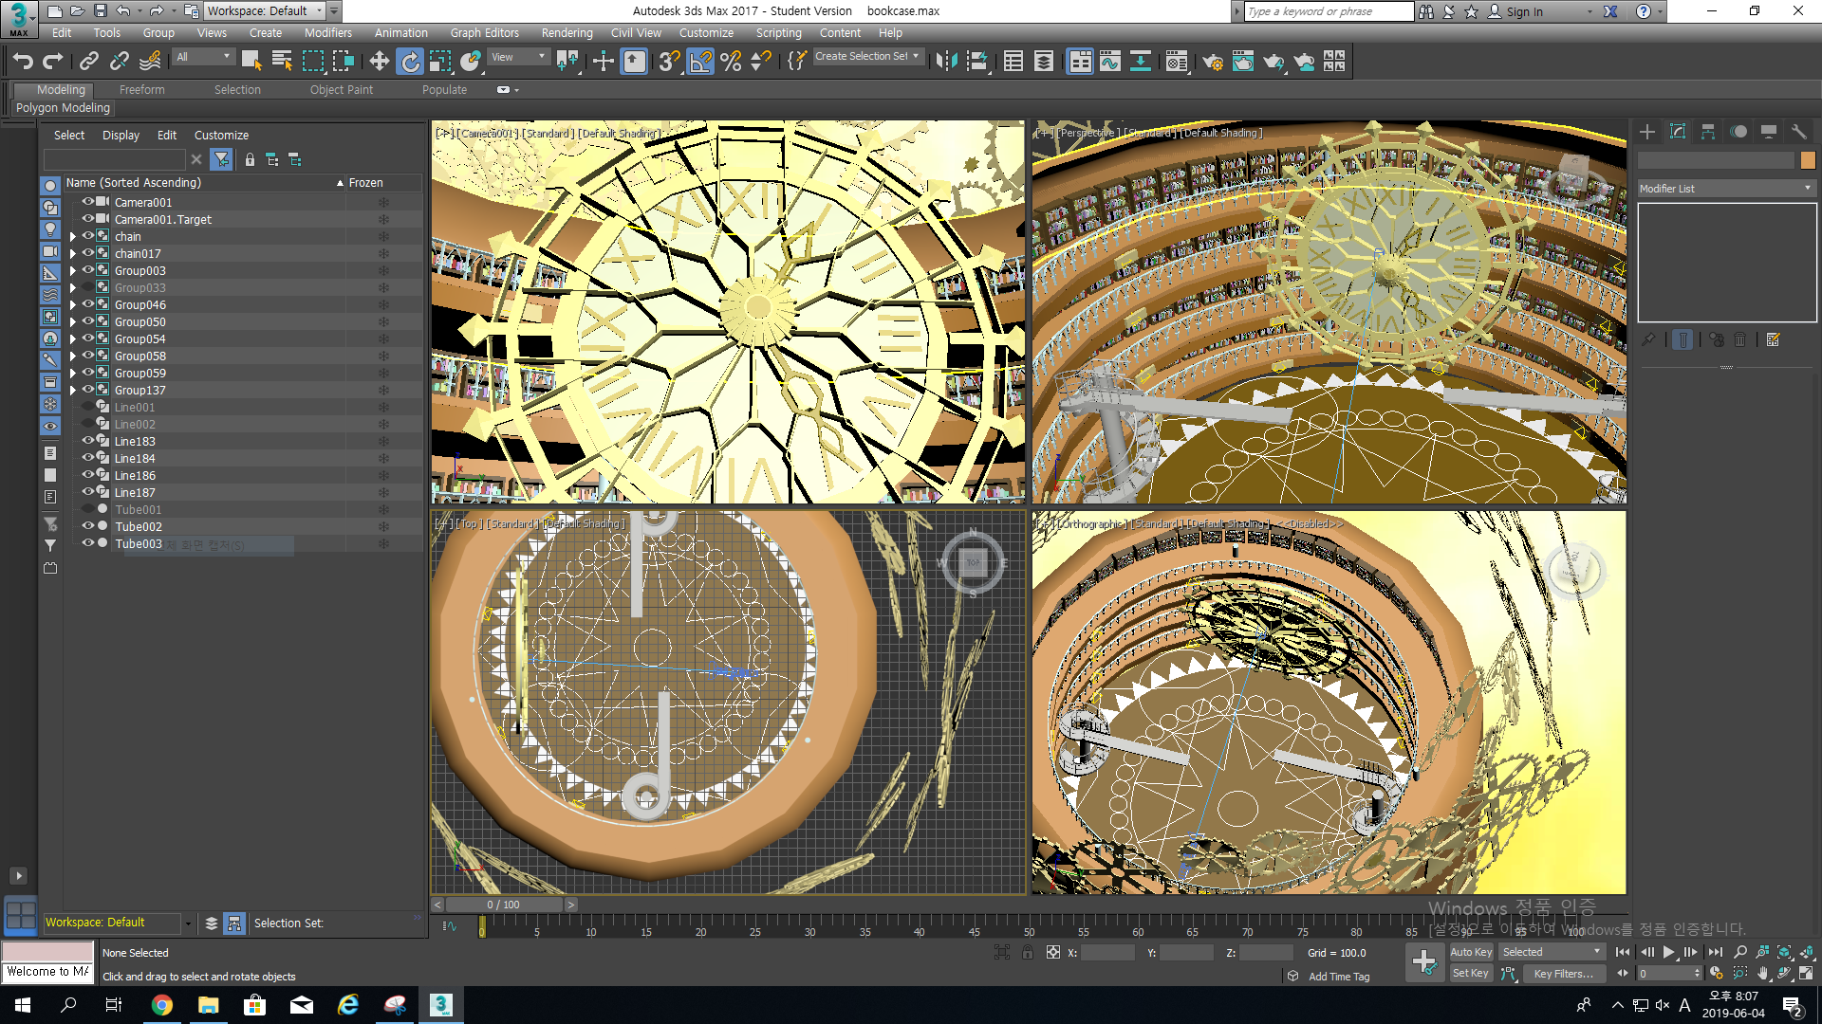Toggle Auto Key animation mode
Viewport: 1822px width, 1024px height.
[1470, 952]
